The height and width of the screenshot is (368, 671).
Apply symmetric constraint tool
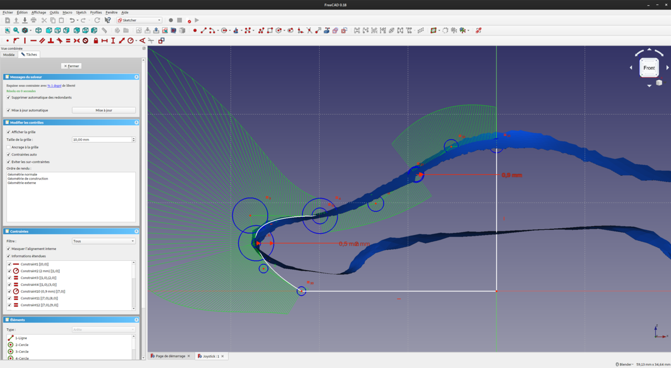tap(77, 40)
